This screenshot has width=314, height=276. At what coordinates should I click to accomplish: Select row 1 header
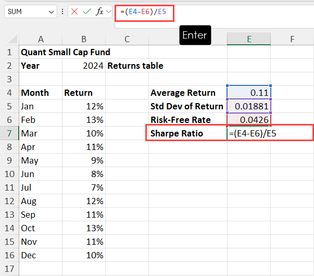tap(9, 52)
